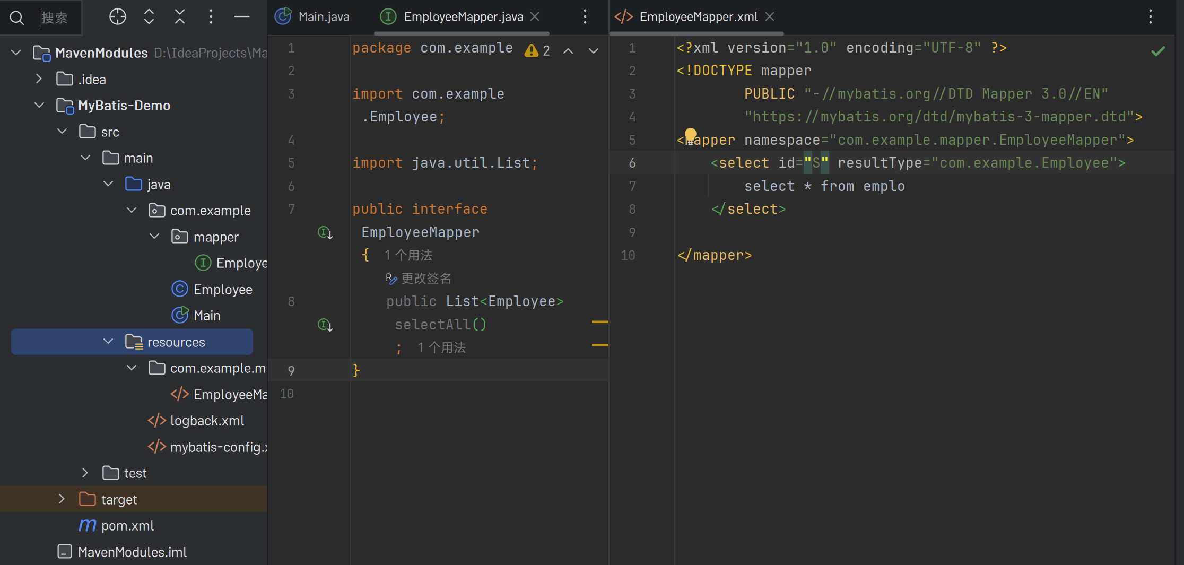The height and width of the screenshot is (565, 1184).
Task: Click the select id attribute value
Action: (x=816, y=163)
